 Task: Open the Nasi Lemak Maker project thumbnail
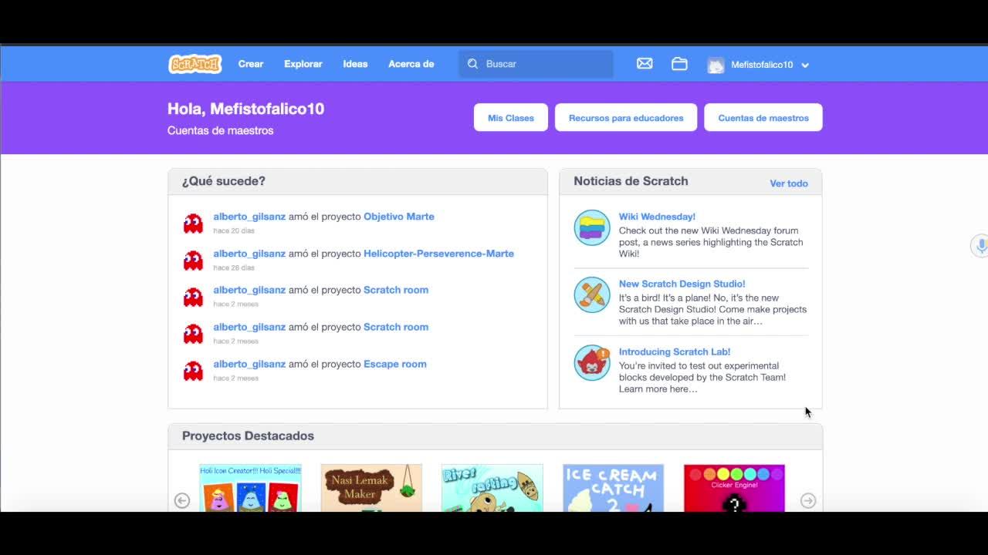point(371,488)
